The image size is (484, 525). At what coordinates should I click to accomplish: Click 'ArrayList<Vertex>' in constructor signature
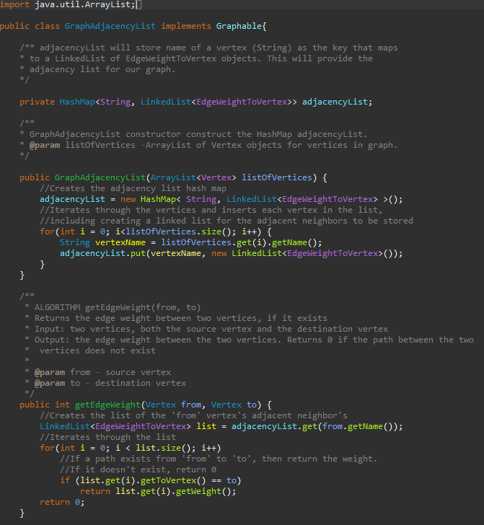[193, 177]
